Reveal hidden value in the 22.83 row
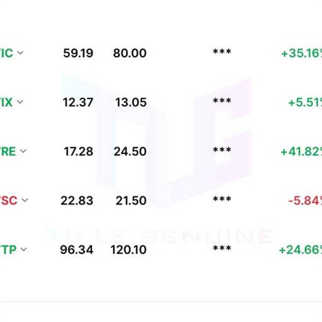 pyautogui.click(x=222, y=199)
